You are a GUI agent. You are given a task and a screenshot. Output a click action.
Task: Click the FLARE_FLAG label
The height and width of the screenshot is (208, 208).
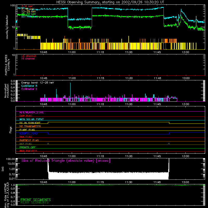[x=27, y=130]
